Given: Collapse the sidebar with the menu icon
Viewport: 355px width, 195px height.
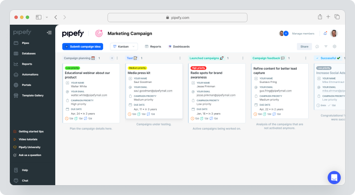Looking at the screenshot, I should (x=49, y=33).
